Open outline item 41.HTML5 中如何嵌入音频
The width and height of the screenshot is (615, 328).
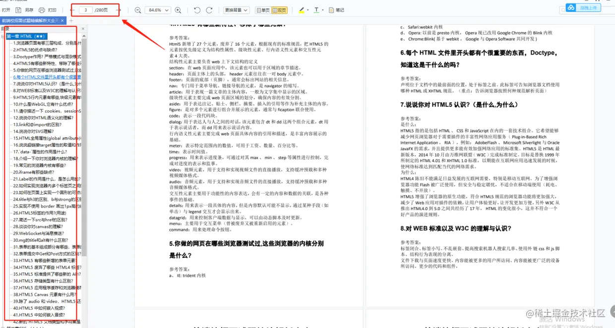click(x=40, y=315)
